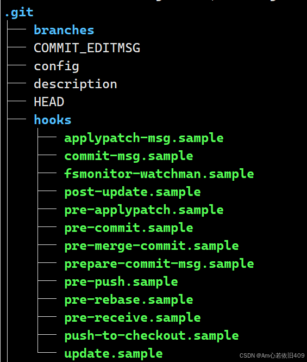Click the commit-msg.sample file
Image resolution: width=307 pixels, height=362 pixels.
coord(129,156)
